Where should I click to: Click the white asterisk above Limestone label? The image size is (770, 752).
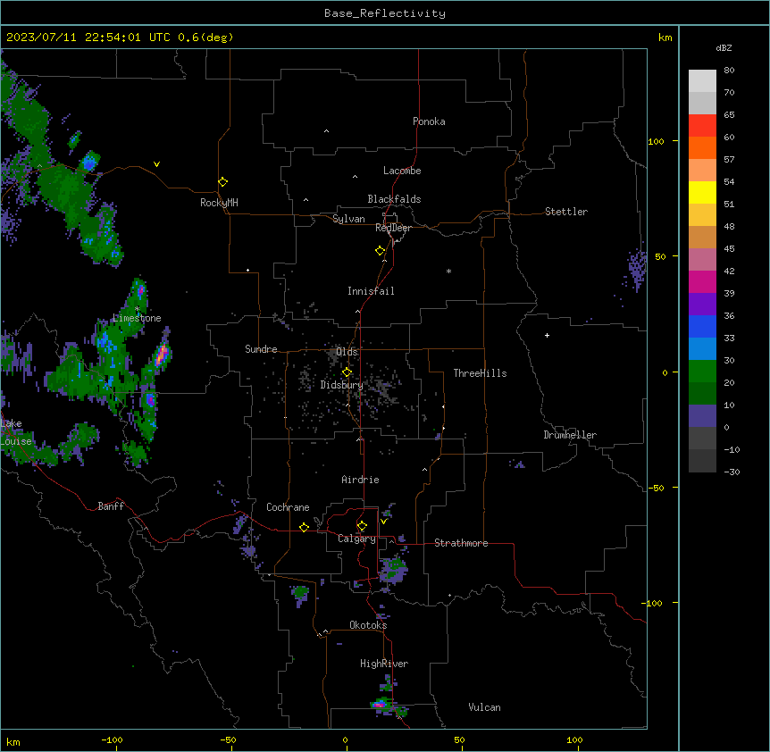pos(137,309)
